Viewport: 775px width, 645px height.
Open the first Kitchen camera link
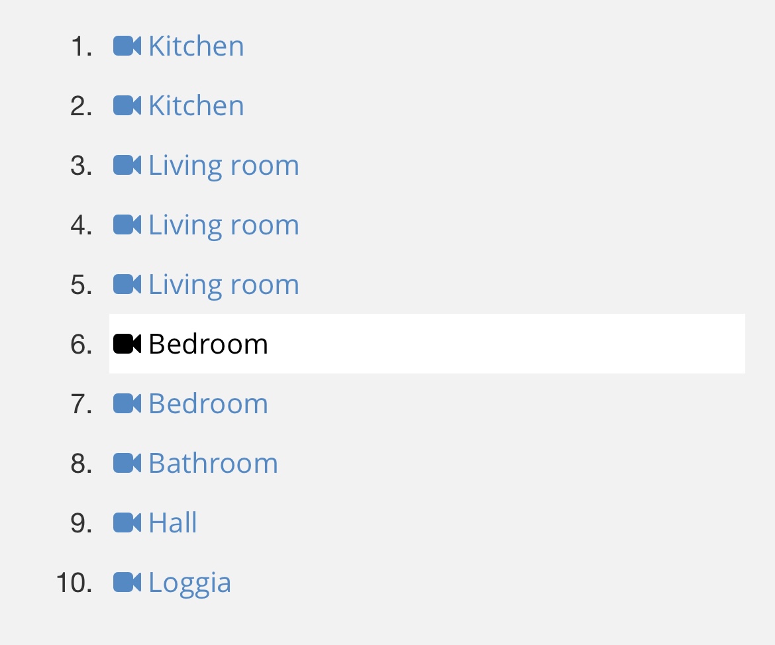tap(196, 46)
